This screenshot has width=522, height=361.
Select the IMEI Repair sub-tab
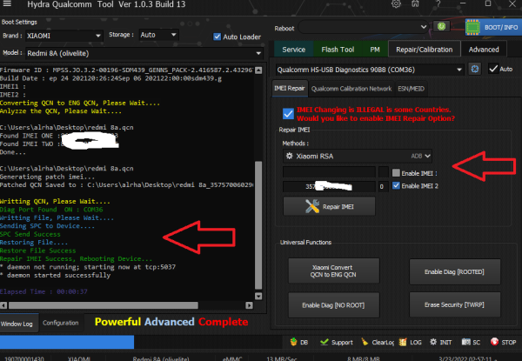click(x=290, y=88)
